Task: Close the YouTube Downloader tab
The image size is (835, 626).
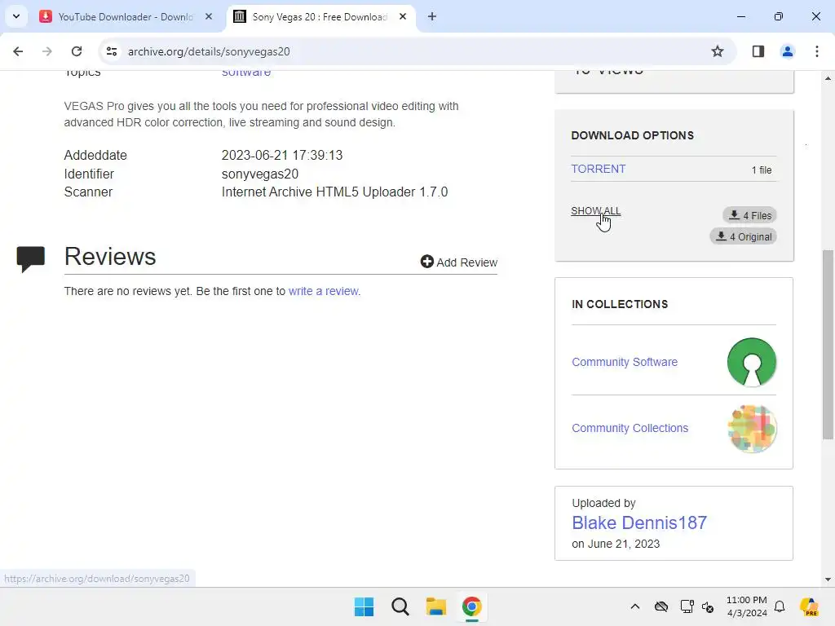Action: point(209,16)
